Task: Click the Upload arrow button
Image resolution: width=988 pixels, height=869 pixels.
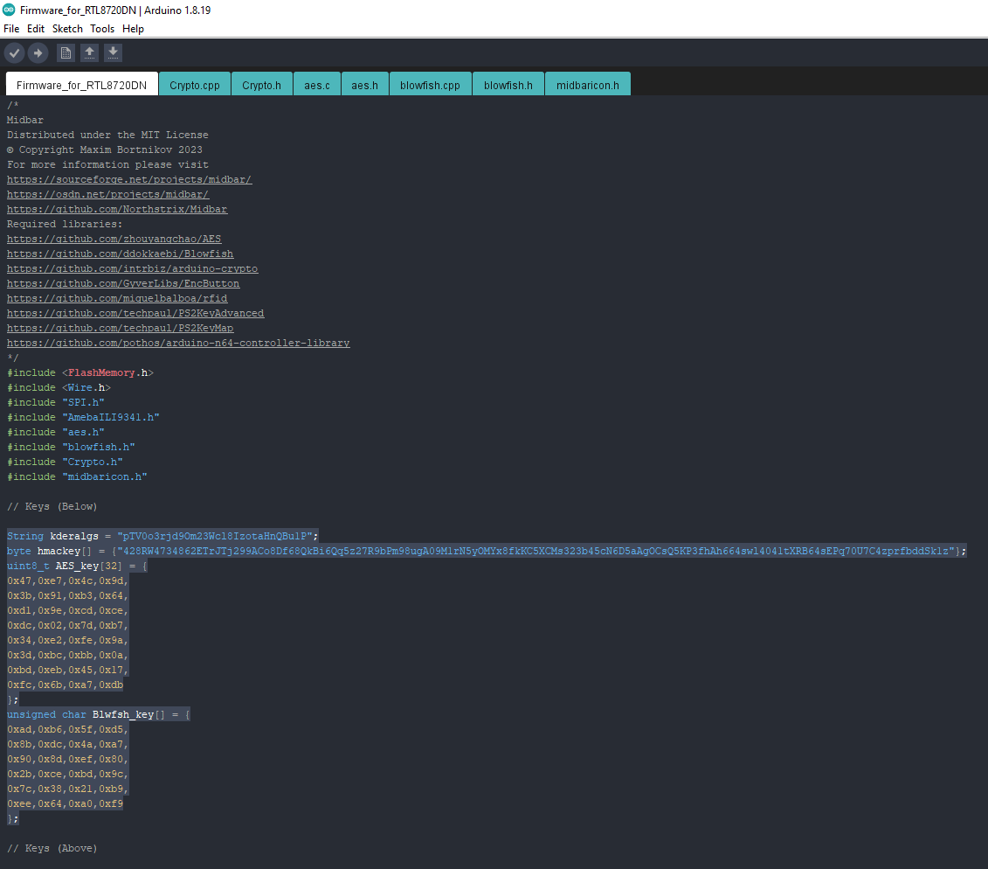Action: coord(38,53)
